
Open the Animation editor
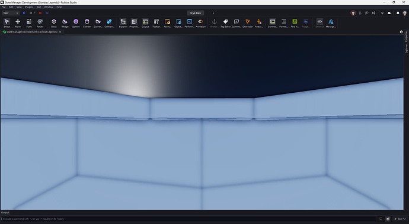pos(200,23)
